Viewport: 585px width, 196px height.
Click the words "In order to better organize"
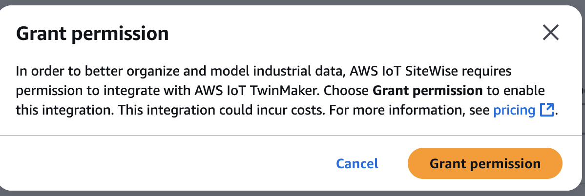tap(80, 72)
